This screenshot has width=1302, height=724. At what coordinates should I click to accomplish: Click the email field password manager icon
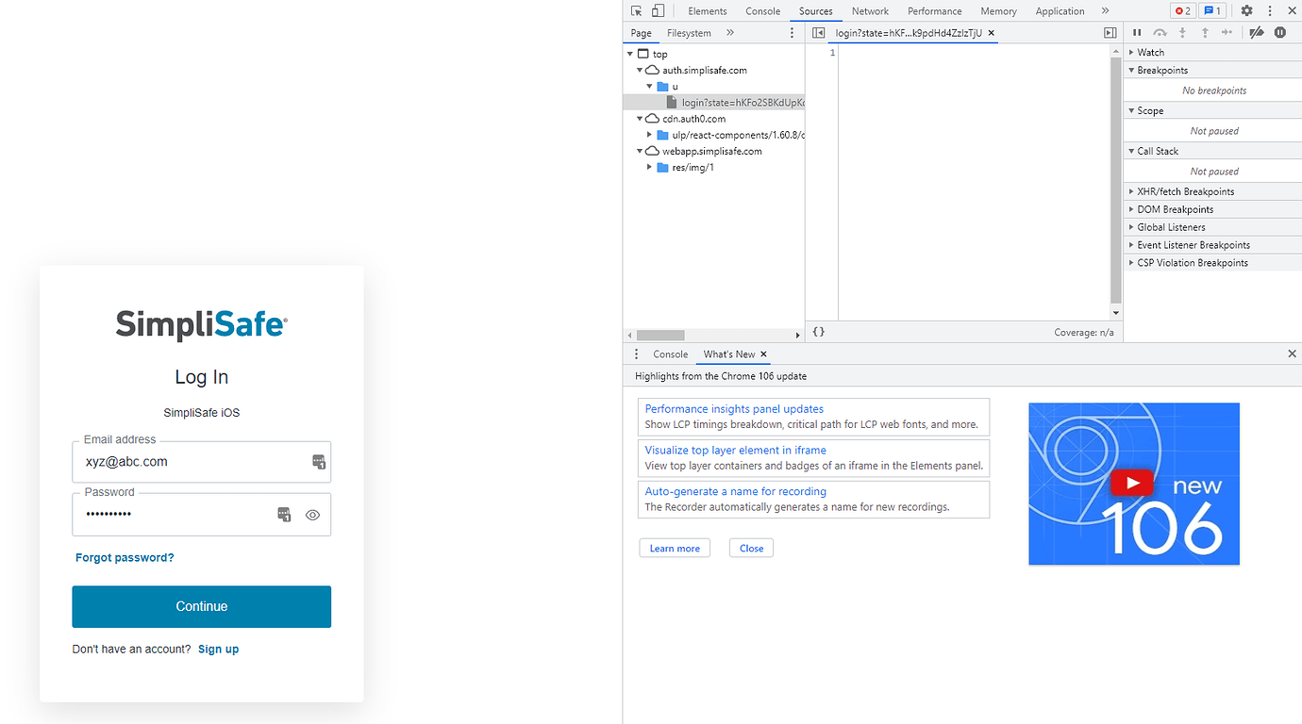[x=319, y=462]
